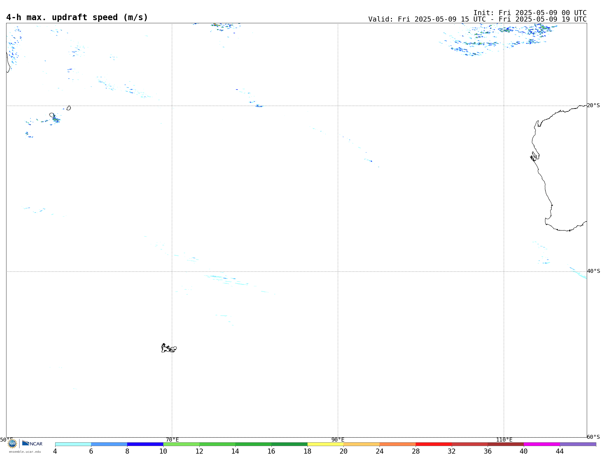This screenshot has height=455, width=605.
Task: Choose the magenta 40–44 m/s swatch
Action: (x=542, y=444)
